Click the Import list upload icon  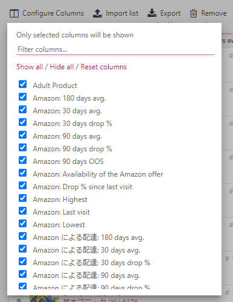coord(97,13)
